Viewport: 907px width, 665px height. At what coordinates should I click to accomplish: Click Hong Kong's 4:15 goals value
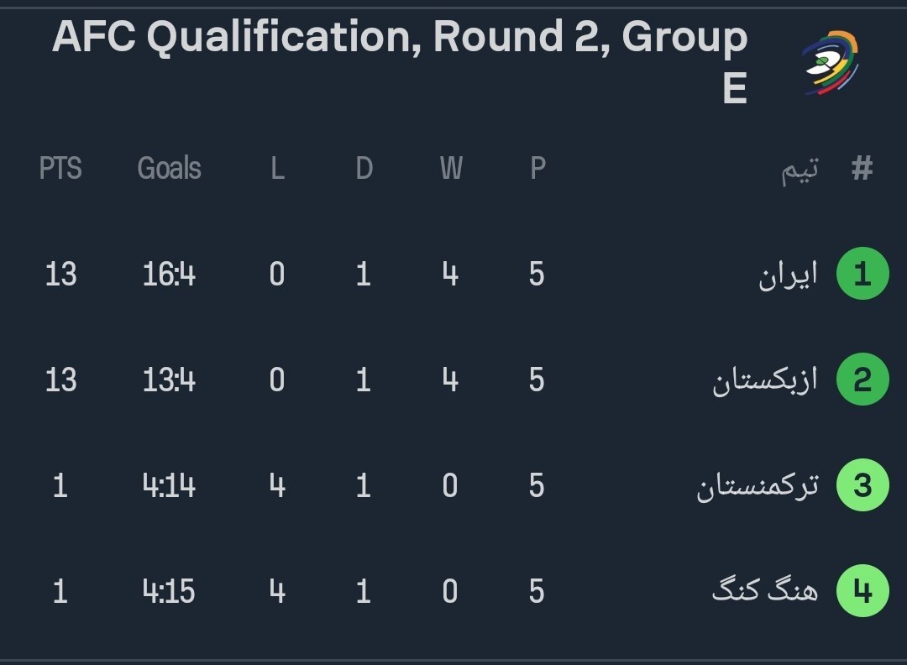pos(169,592)
